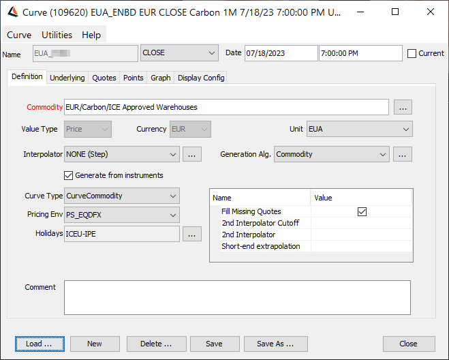
Task: Expand the Generation Alg. Commodity dropdown
Action: coord(331,154)
